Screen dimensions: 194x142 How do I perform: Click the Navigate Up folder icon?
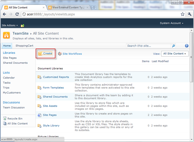click(22, 25)
